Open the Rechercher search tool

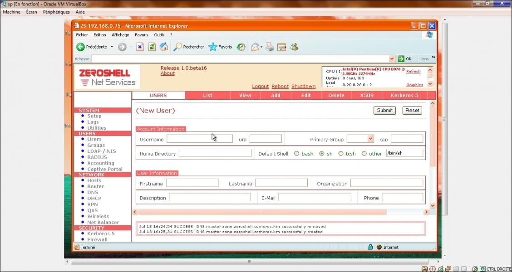click(189, 47)
